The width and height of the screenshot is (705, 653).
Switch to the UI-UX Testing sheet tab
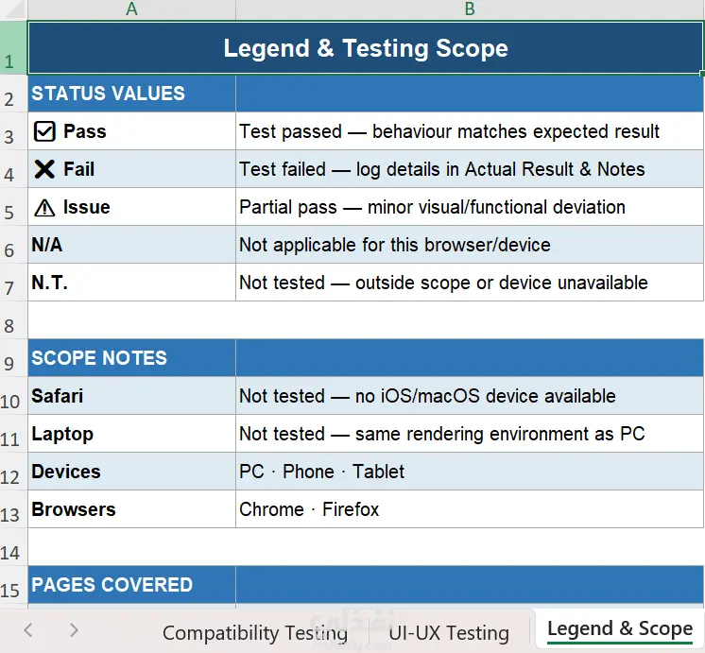(x=449, y=633)
